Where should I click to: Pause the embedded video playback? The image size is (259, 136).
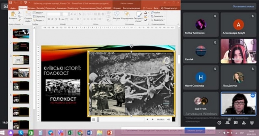94,119
